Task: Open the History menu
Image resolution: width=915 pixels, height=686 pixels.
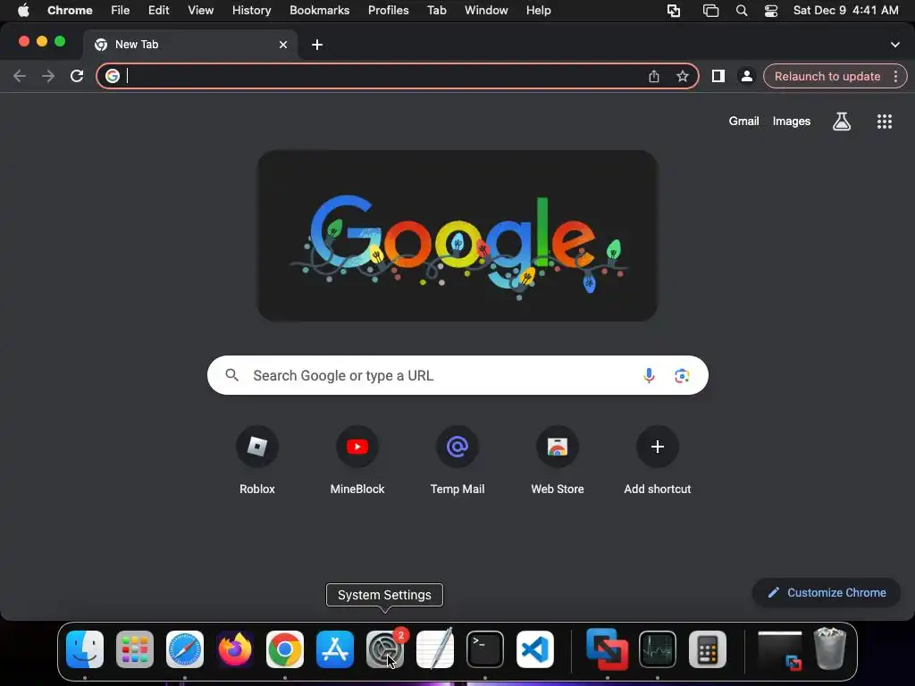Action: 251,11
